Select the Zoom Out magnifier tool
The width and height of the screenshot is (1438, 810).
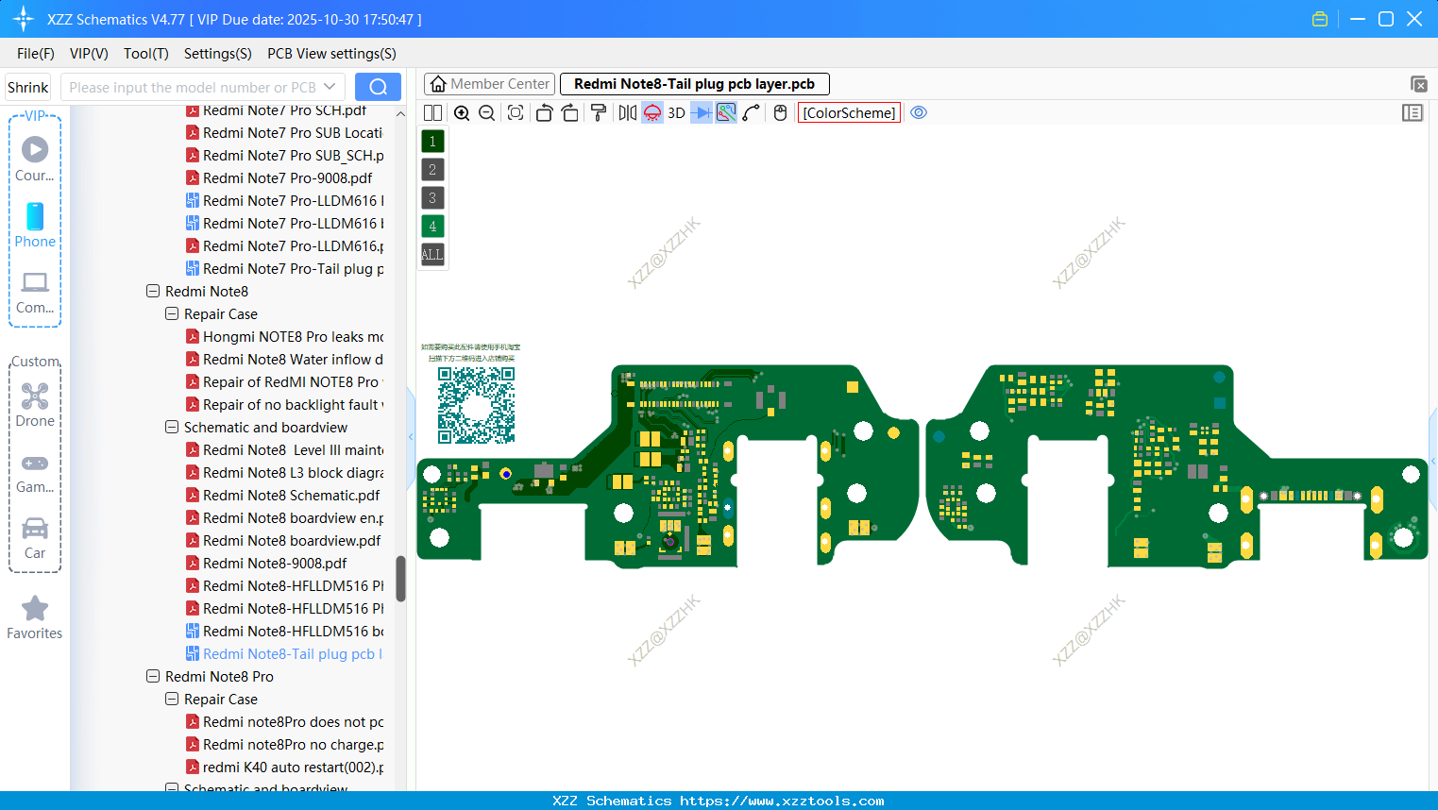tap(486, 112)
